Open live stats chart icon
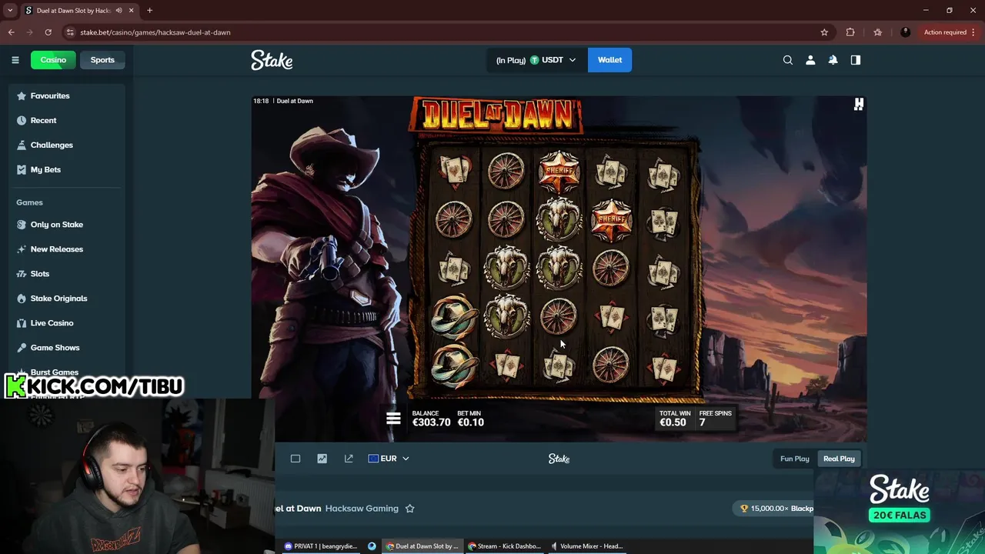The height and width of the screenshot is (554, 985). pos(322,459)
